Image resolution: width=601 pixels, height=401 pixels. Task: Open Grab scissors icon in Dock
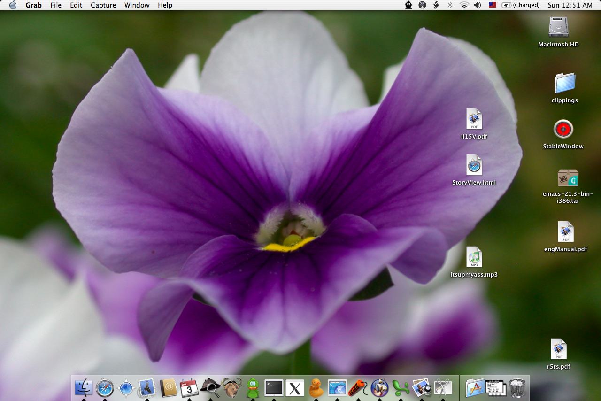click(x=443, y=388)
